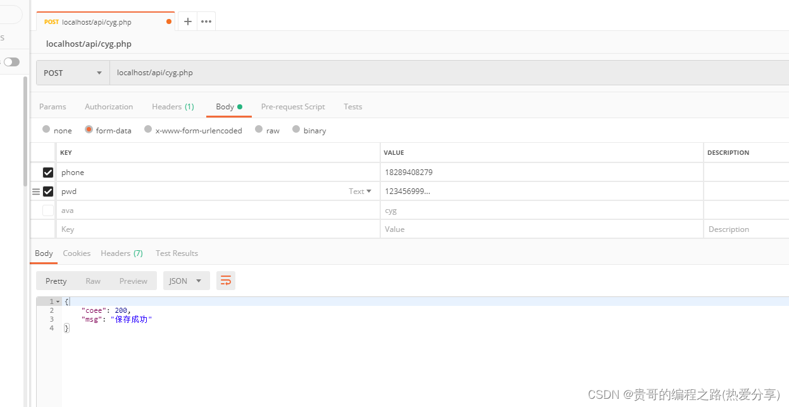Click the empty Value placeholder field
789x407 pixels.
542,229
